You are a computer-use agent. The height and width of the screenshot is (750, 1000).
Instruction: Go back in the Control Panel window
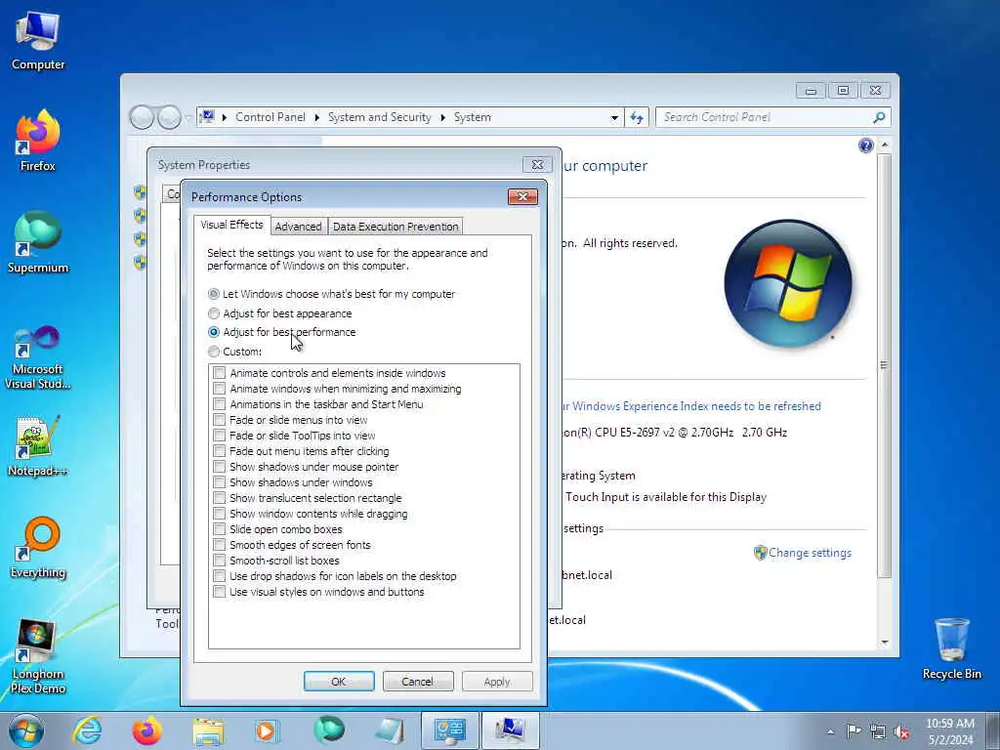pos(142,117)
